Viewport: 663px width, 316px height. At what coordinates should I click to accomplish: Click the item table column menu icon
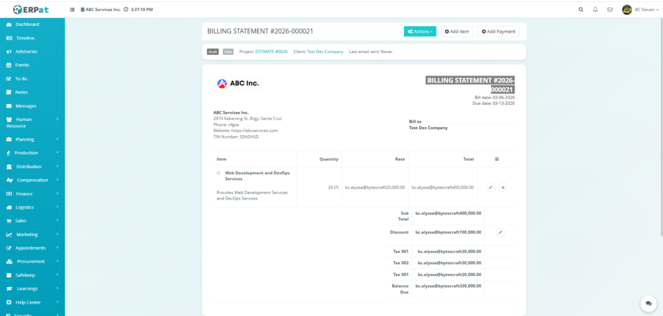pyautogui.click(x=497, y=159)
